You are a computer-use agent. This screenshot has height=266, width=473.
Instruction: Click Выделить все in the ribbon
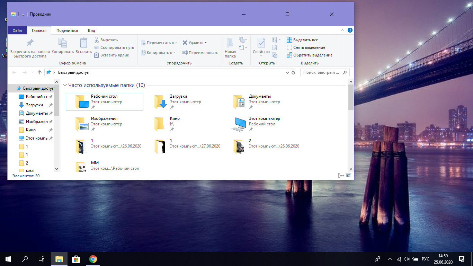(302, 40)
